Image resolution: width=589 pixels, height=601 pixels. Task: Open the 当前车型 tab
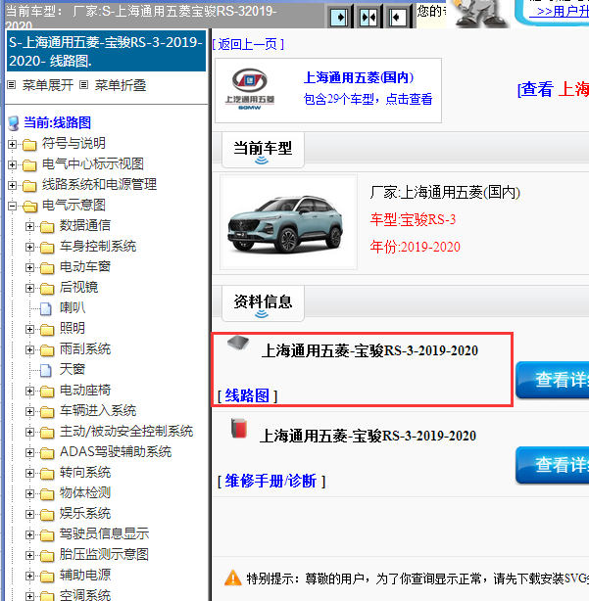click(x=263, y=150)
